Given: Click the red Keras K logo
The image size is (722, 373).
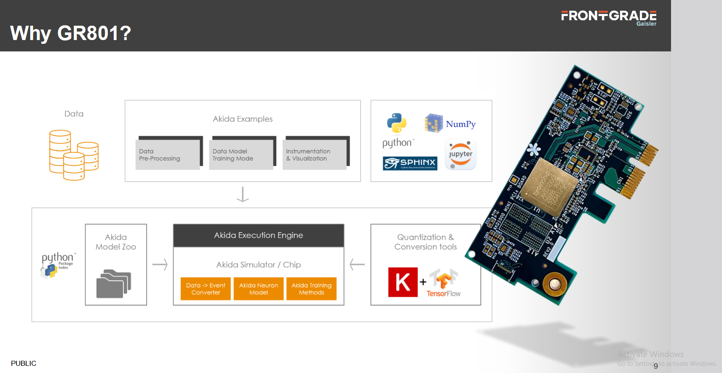Looking at the screenshot, I should coord(403,282).
